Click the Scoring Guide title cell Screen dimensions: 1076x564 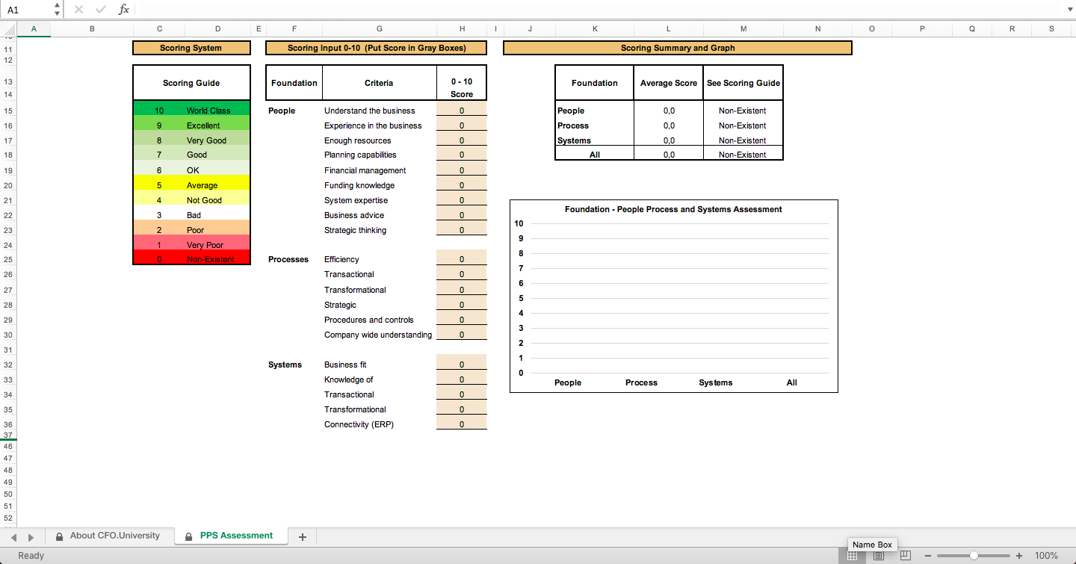click(191, 83)
